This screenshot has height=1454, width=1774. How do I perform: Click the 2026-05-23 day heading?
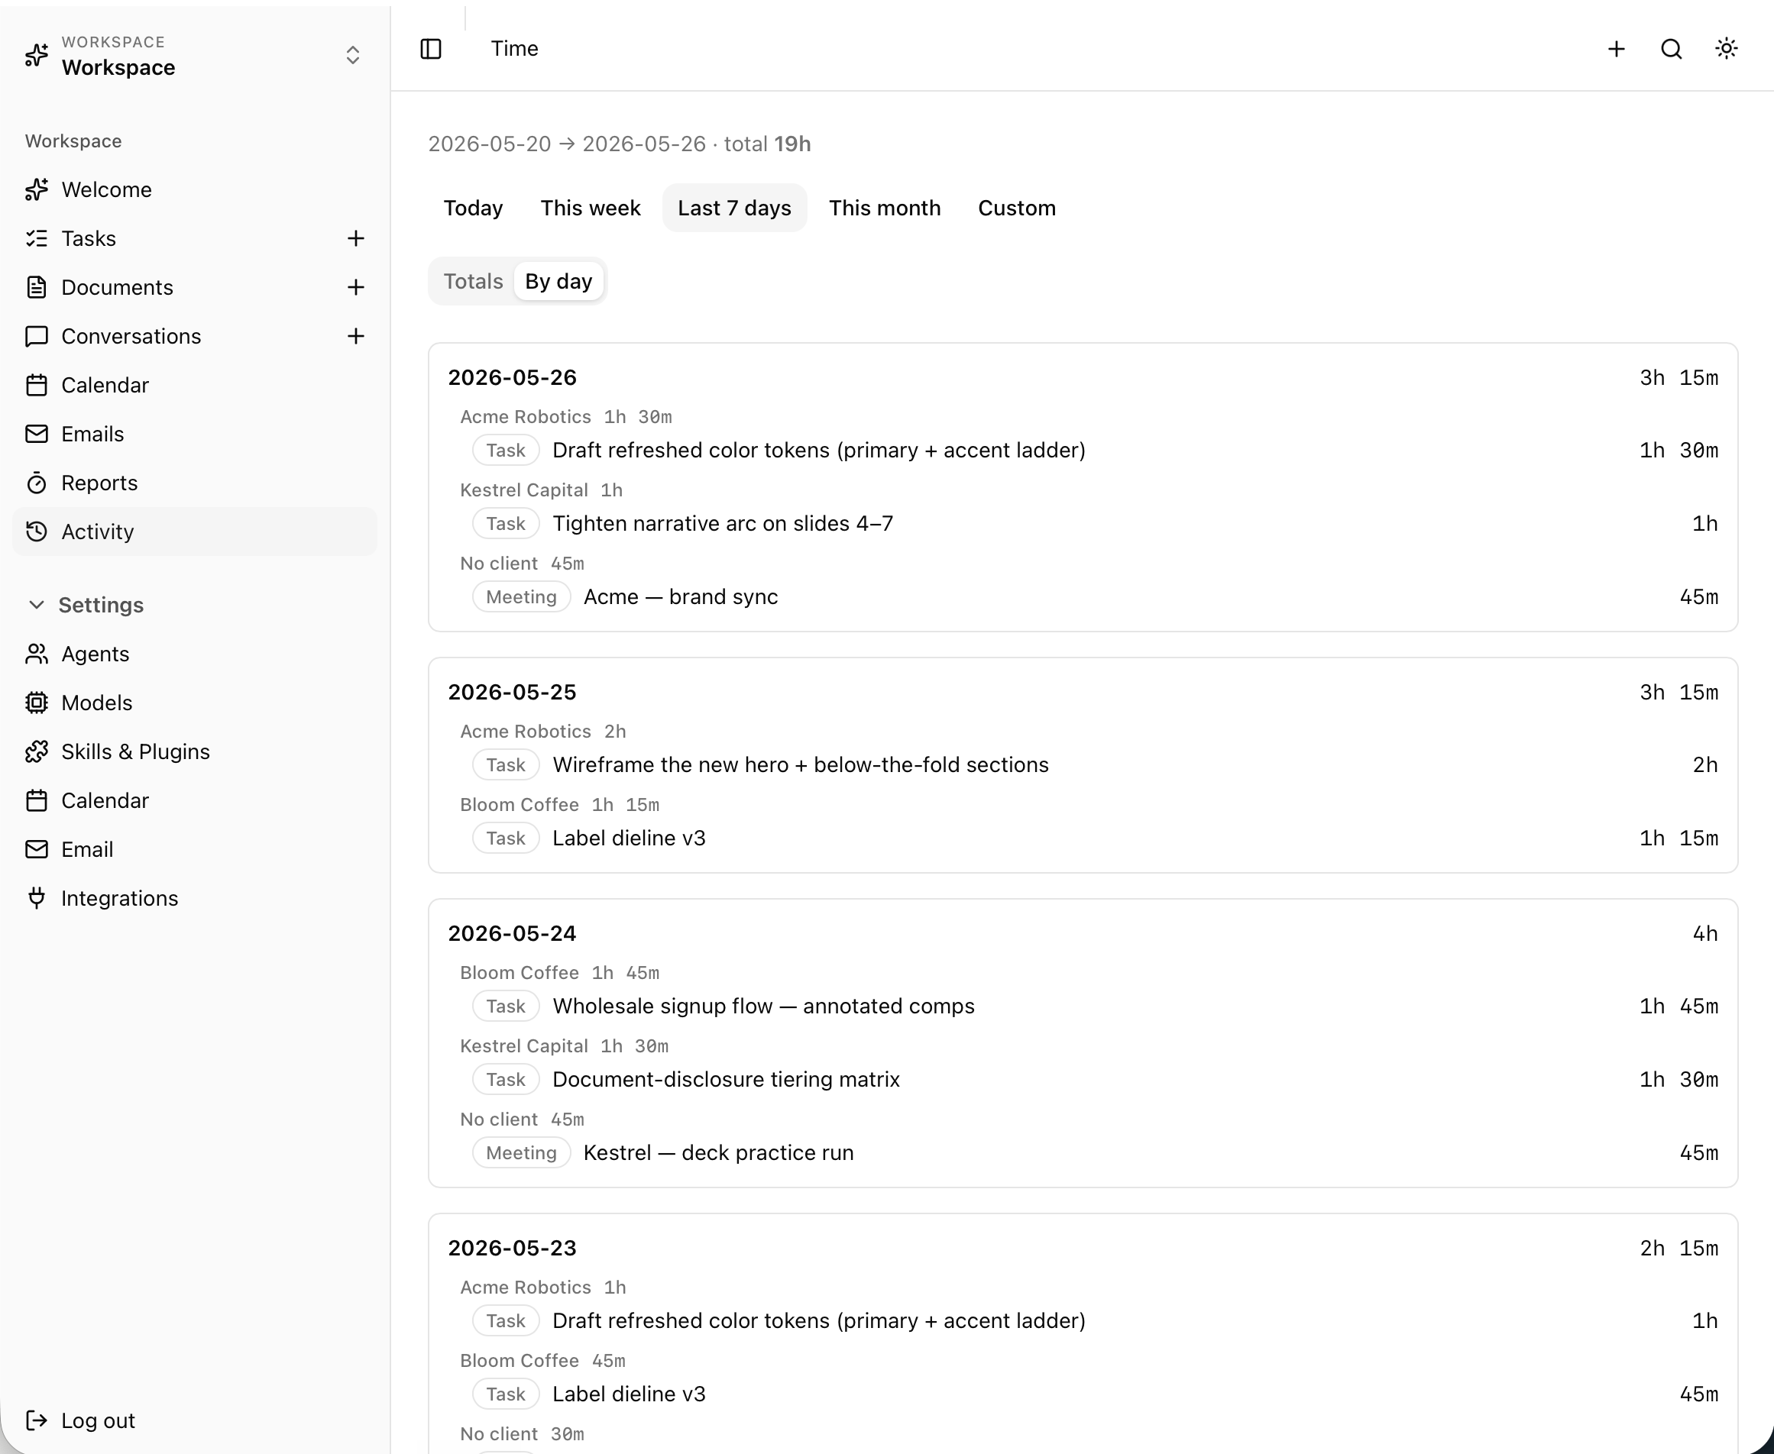click(x=512, y=1248)
